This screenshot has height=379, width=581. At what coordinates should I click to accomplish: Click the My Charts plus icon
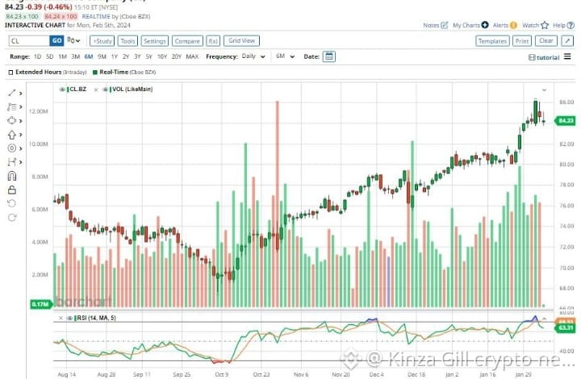(485, 25)
